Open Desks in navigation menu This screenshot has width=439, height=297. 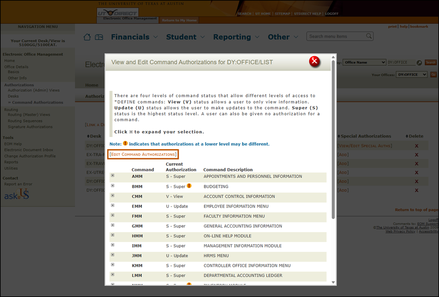point(13,96)
